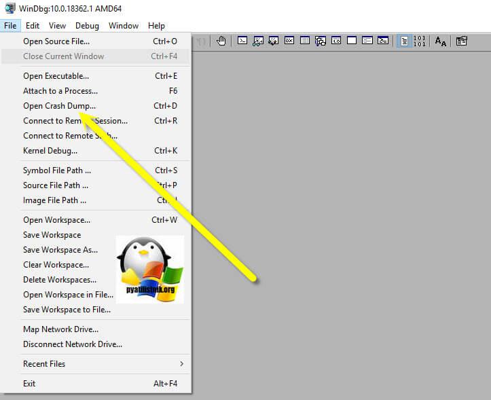Viewport: 491px width, 400px height.
Task: Open the Memory window toolbar icon
Action: (x=305, y=41)
